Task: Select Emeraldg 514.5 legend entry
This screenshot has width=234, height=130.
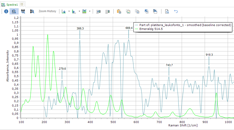Action: tap(151, 29)
